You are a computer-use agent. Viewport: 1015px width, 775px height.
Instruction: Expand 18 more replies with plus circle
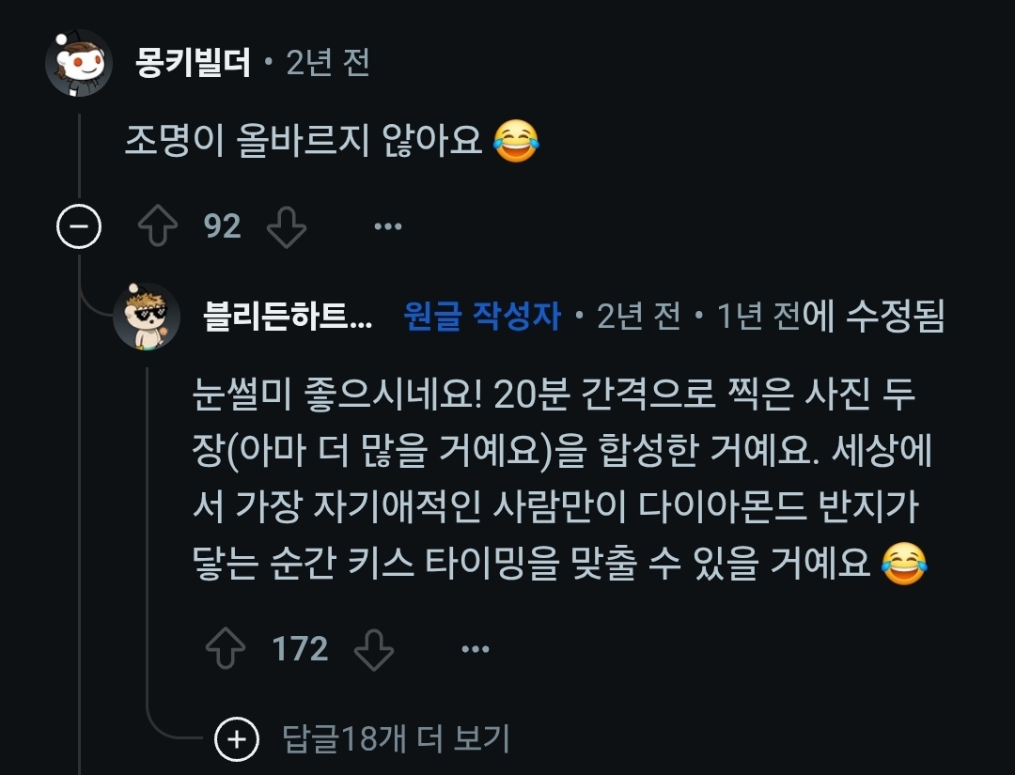coord(237,738)
